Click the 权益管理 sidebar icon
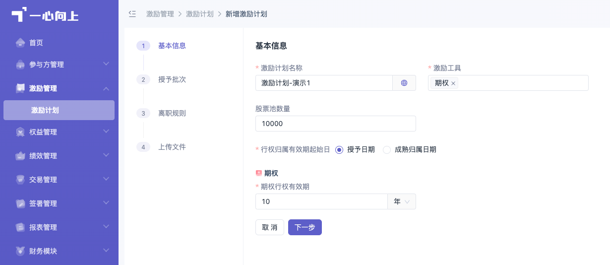 tap(20, 132)
